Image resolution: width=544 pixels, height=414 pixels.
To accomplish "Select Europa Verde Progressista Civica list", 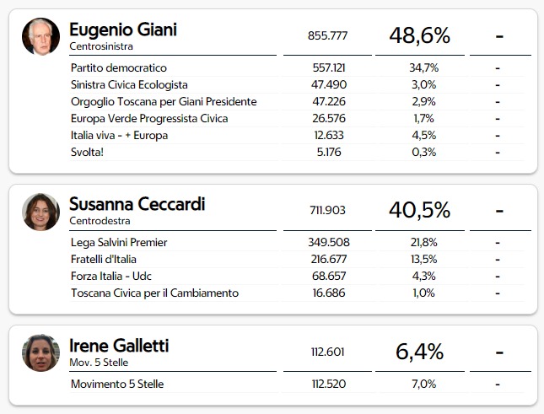I will [x=298, y=119].
